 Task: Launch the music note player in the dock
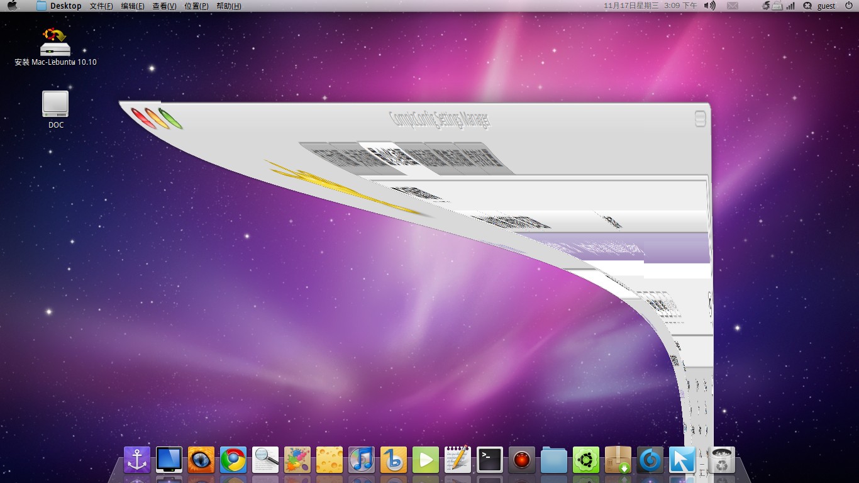[x=362, y=460]
